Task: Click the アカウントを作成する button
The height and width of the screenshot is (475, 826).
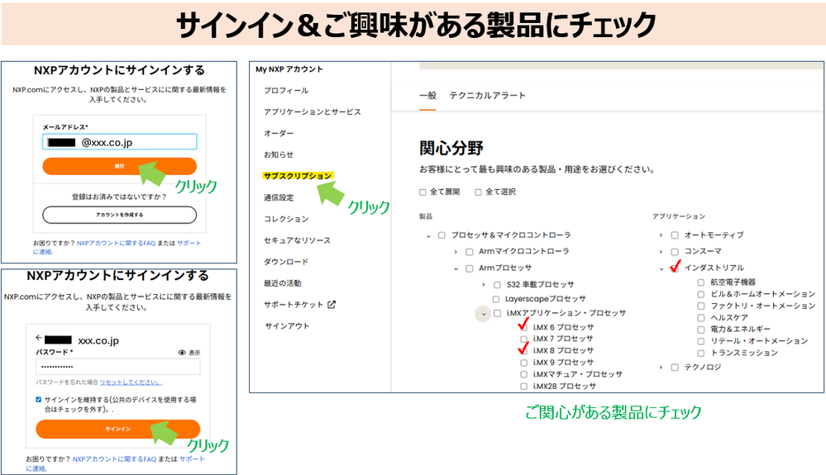Action: [120, 215]
